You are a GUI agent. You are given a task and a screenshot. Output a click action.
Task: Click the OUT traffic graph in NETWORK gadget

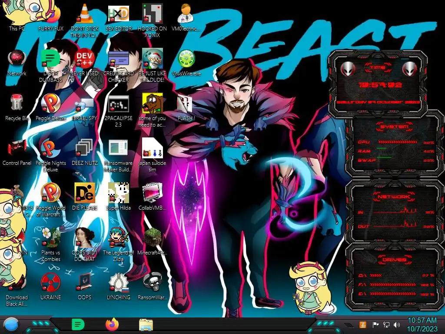pos(395,224)
